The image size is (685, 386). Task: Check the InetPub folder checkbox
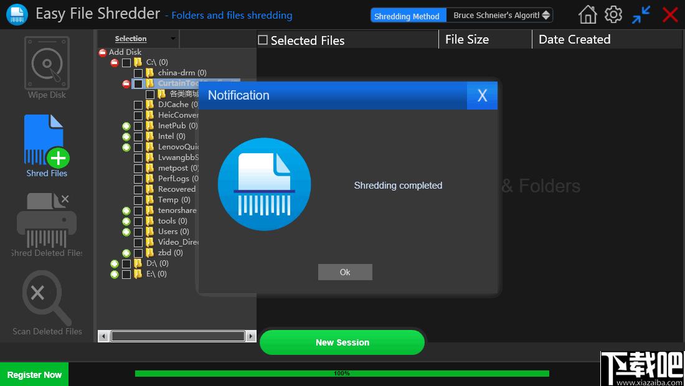[x=138, y=126]
